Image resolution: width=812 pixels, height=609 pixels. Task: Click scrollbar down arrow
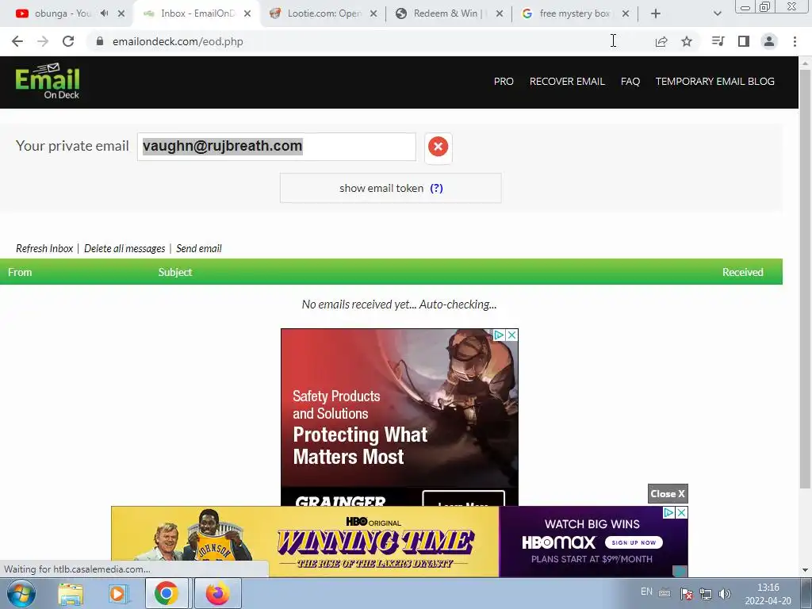805,570
